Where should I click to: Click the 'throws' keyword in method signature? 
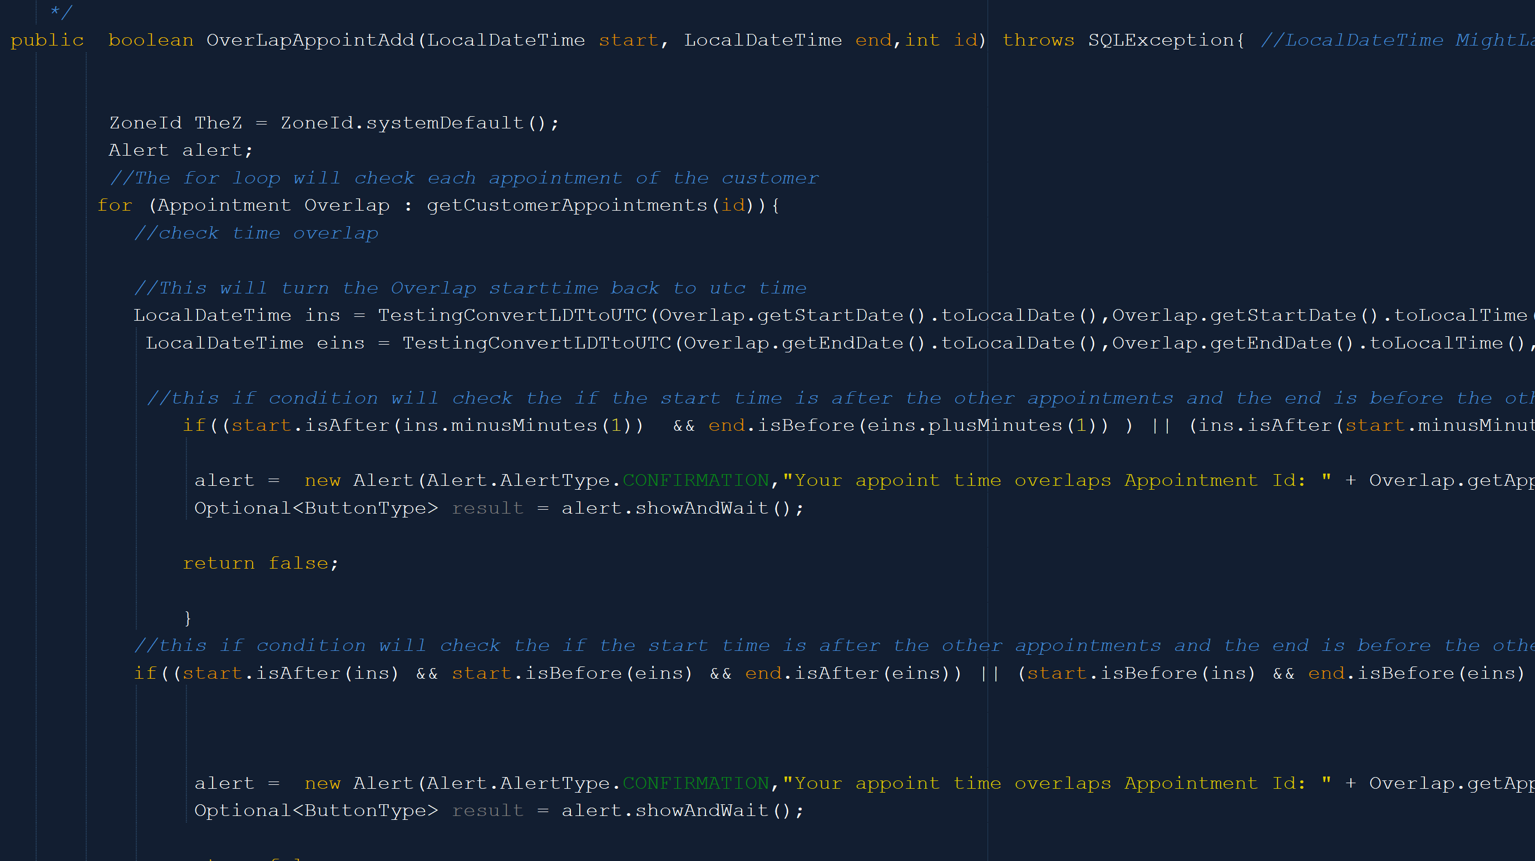[1039, 40]
